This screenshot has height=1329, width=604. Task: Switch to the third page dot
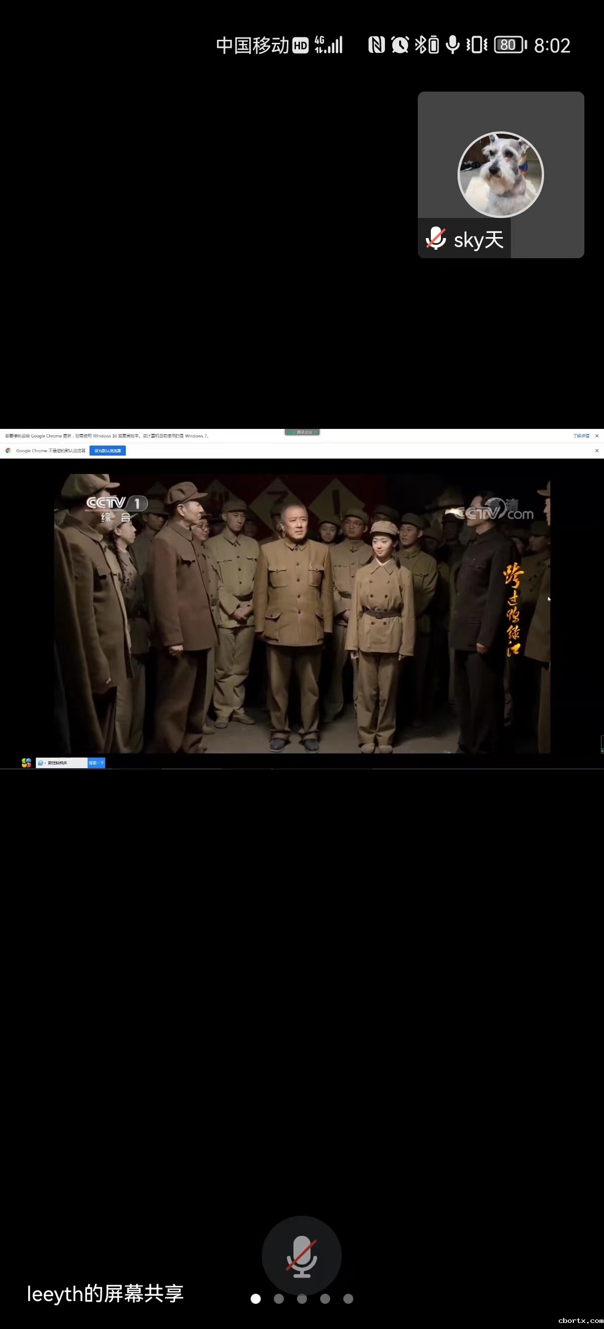pos(301,1299)
